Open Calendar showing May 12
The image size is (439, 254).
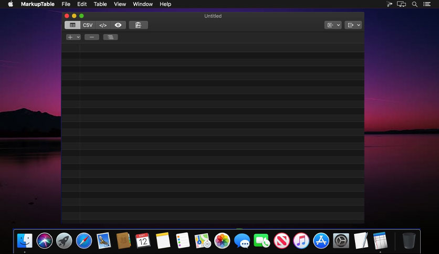(143, 240)
